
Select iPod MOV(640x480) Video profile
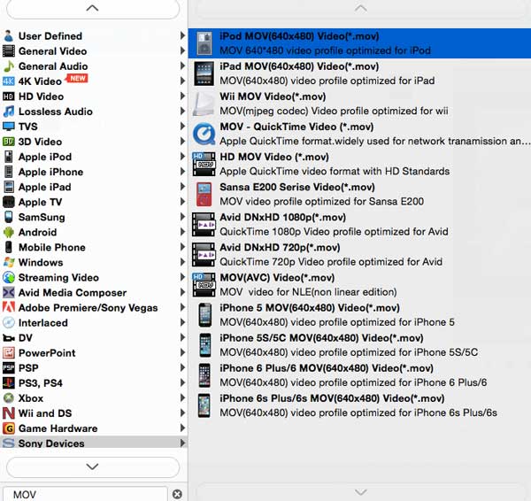pyautogui.click(x=359, y=43)
